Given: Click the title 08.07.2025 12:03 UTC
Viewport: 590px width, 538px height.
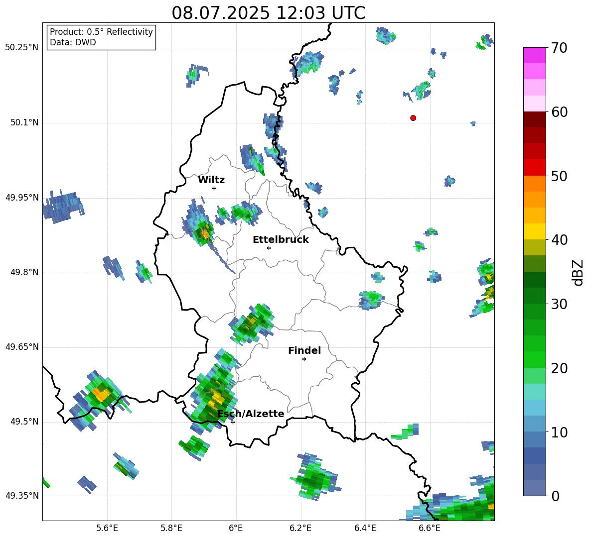Looking at the screenshot, I should coord(268,13).
